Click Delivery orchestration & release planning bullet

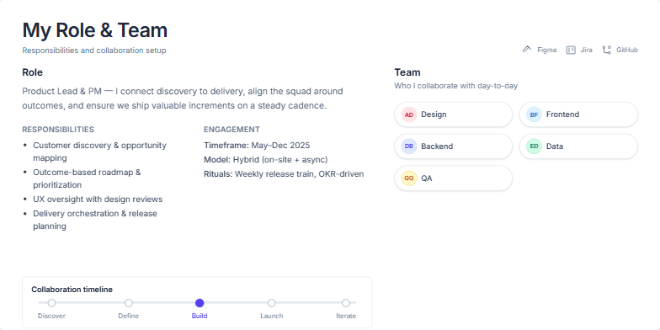tap(95, 220)
